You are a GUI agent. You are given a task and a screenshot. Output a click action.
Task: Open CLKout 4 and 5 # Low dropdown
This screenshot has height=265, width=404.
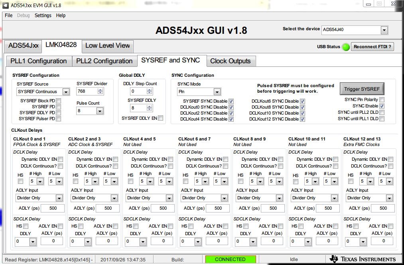pyautogui.click(x=169, y=181)
